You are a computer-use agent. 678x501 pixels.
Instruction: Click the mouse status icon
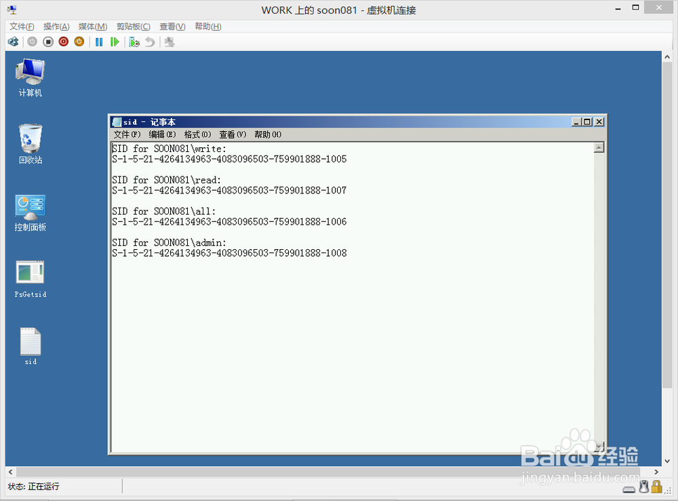[x=644, y=487]
